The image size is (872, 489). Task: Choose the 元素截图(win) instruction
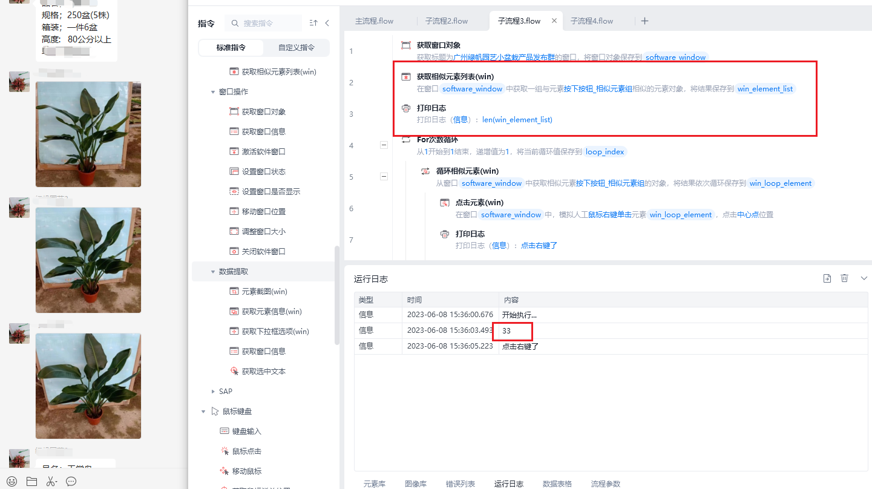click(258, 291)
